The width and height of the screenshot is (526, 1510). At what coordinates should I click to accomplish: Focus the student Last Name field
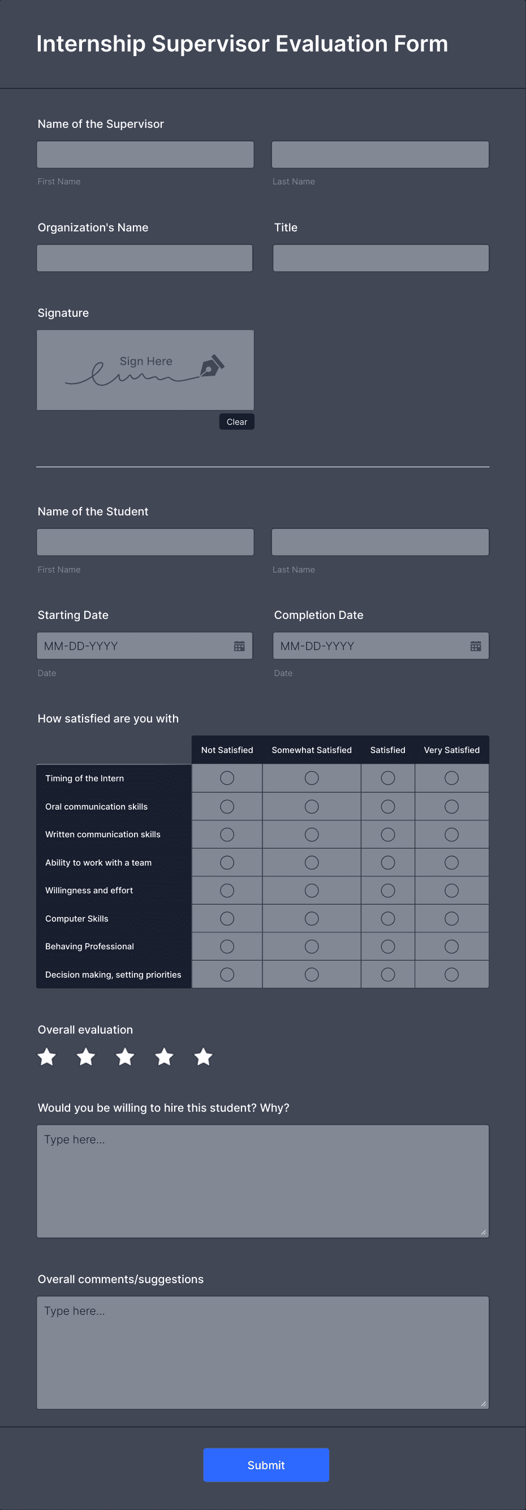pyautogui.click(x=380, y=542)
